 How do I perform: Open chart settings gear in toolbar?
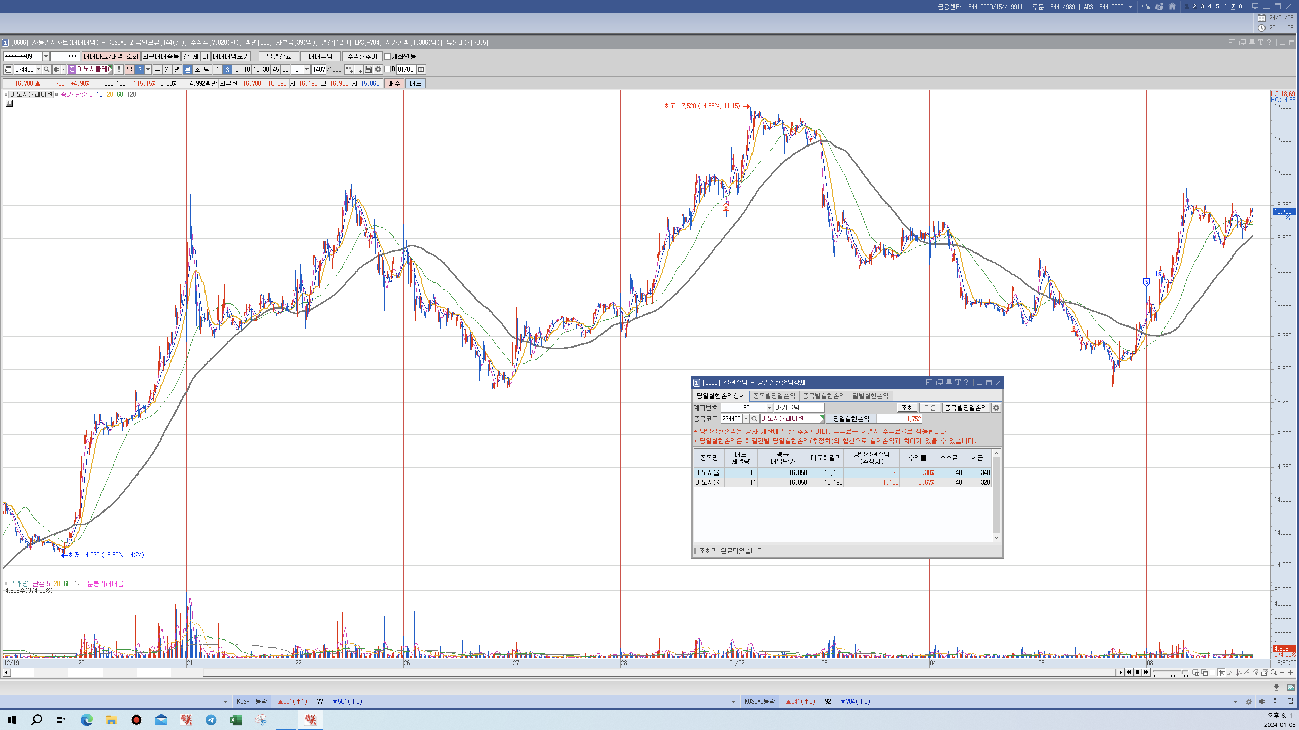378,69
